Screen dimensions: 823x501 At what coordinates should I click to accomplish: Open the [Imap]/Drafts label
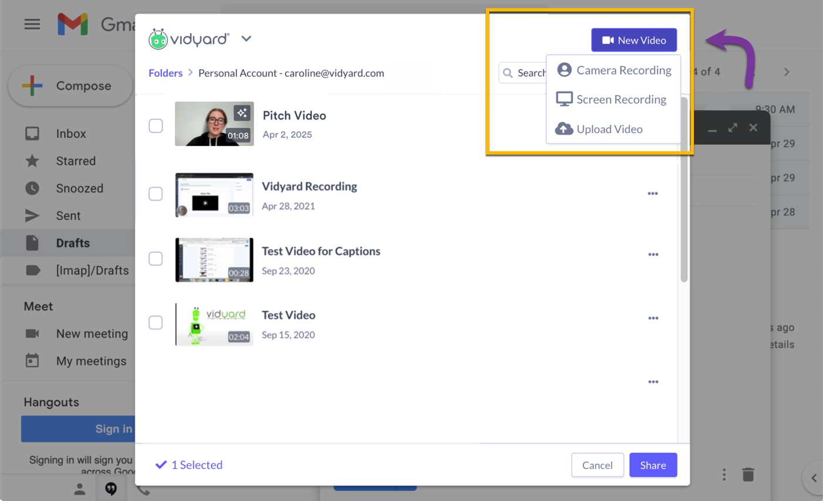click(x=92, y=270)
